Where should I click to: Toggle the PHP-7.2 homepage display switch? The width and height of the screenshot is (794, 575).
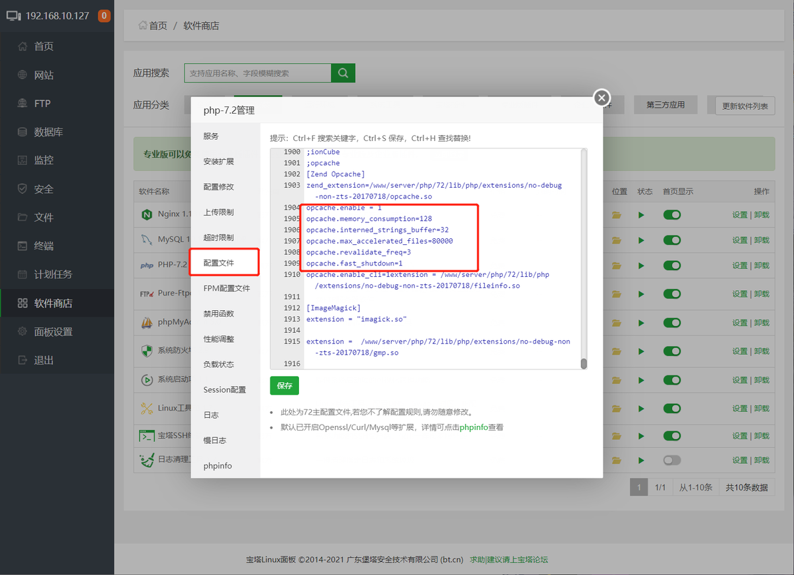(x=672, y=266)
